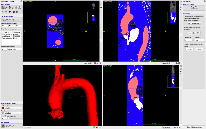Click zoom to fit under coronal view
Image resolution: width=206 pixels, height=129 pixels.
coord(167,127)
